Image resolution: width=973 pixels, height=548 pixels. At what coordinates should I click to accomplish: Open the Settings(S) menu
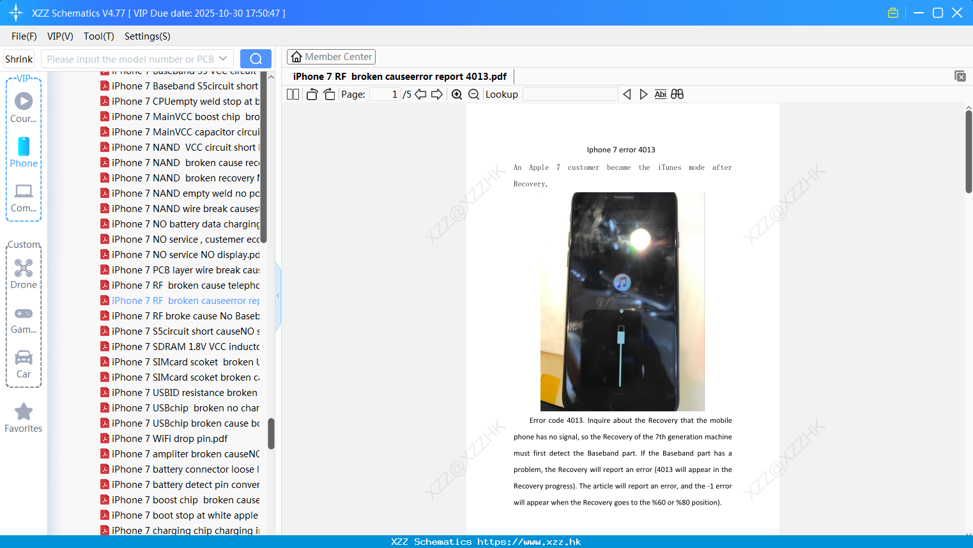click(148, 36)
